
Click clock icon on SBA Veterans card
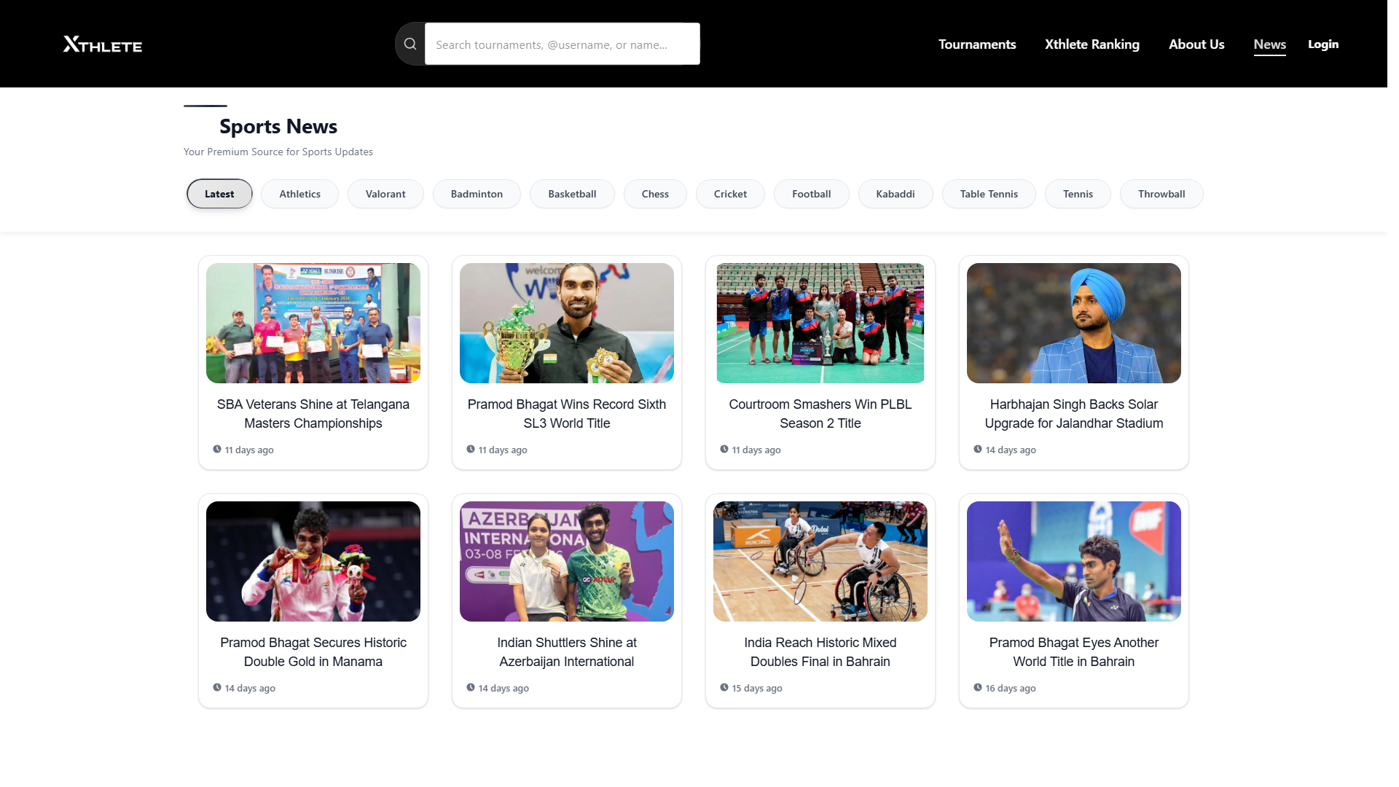point(217,449)
